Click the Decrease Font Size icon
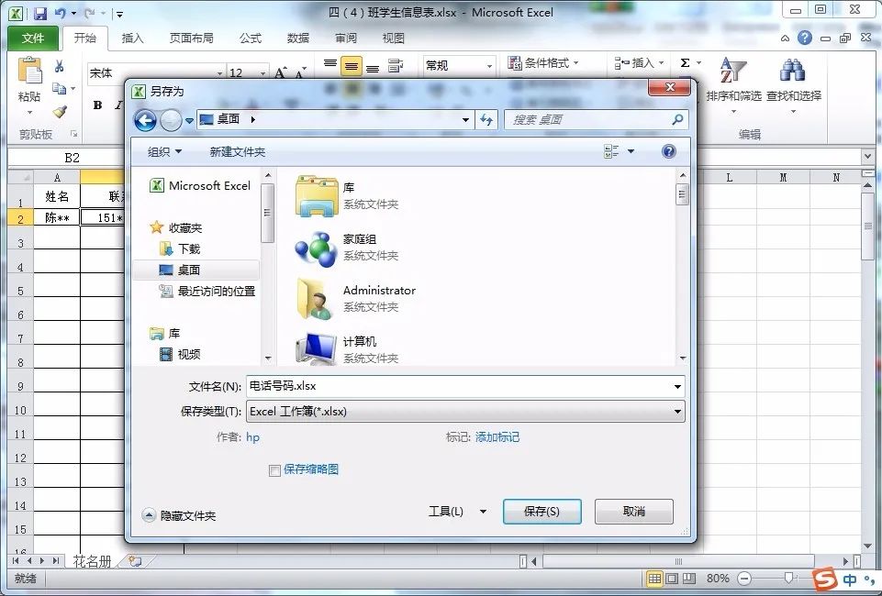882x596 pixels. 300,73
